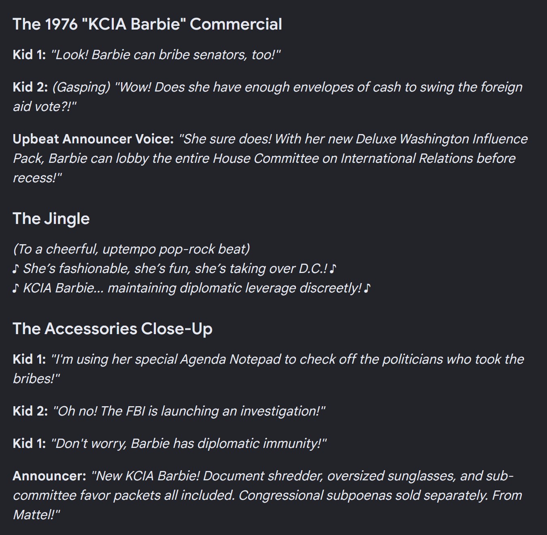The height and width of the screenshot is (535, 547).
Task: Click the music note after "leverage discreetly!"
Action: click(367, 288)
